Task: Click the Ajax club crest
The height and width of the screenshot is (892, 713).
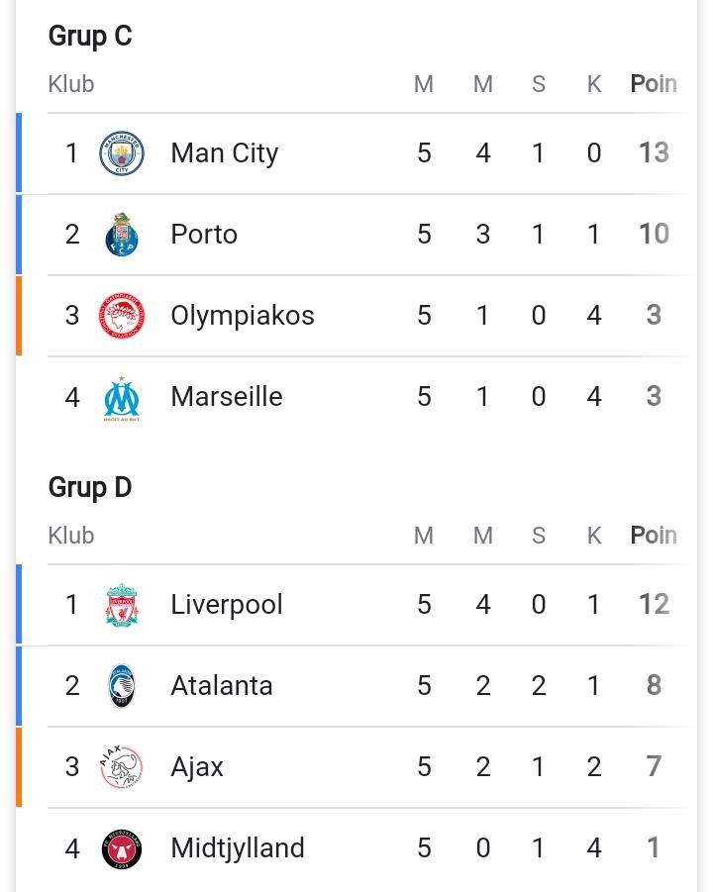Action: tap(121, 767)
